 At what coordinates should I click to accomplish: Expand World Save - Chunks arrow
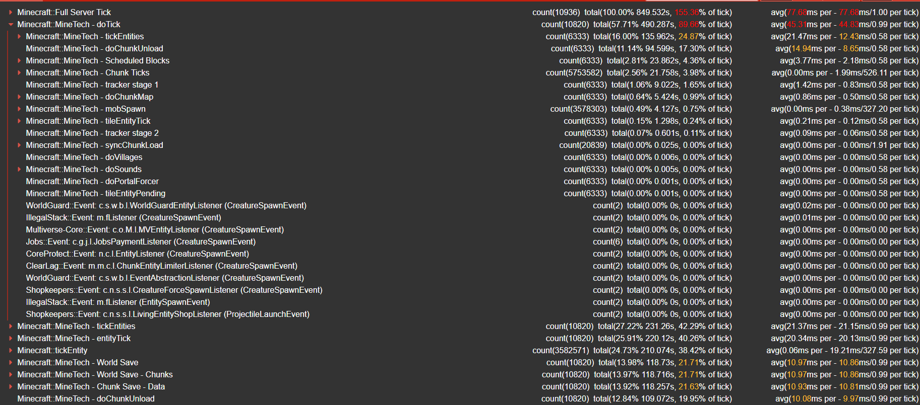(x=11, y=374)
